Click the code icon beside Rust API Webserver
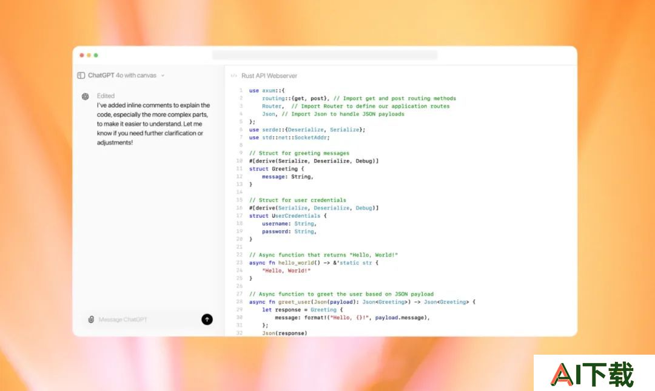The height and width of the screenshot is (391, 655). 234,76
